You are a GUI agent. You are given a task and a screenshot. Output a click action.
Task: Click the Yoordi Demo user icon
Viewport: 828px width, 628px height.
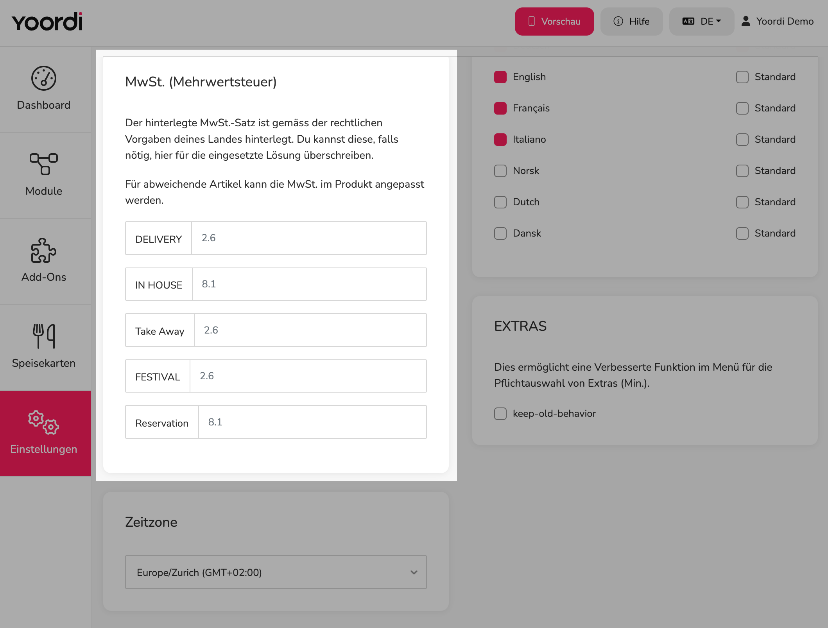746,21
